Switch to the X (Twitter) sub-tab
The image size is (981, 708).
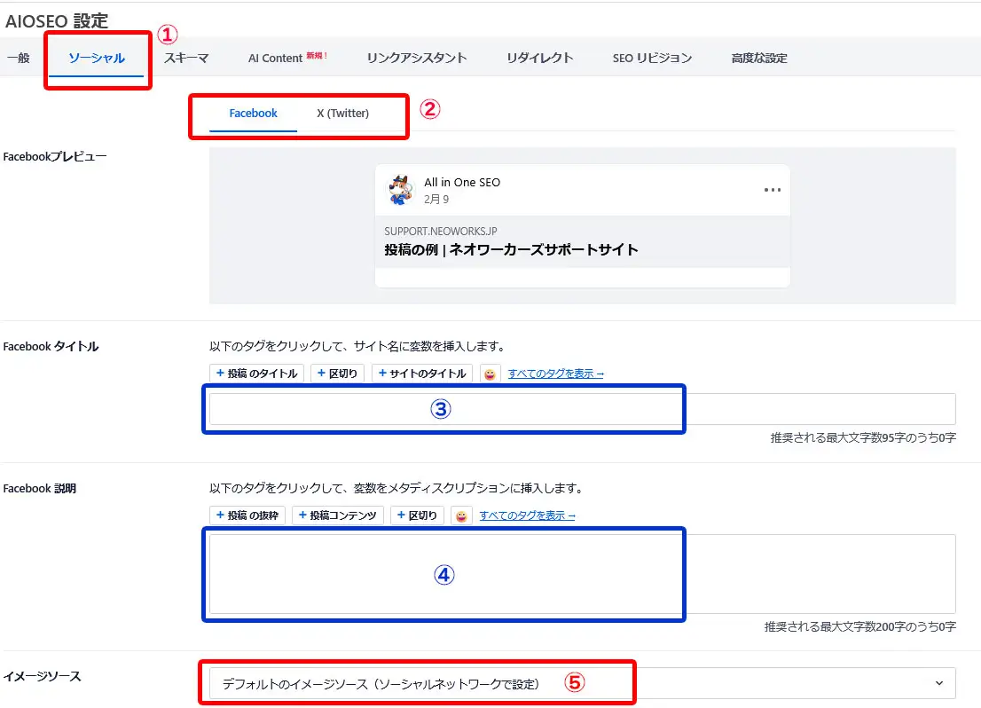tap(345, 113)
